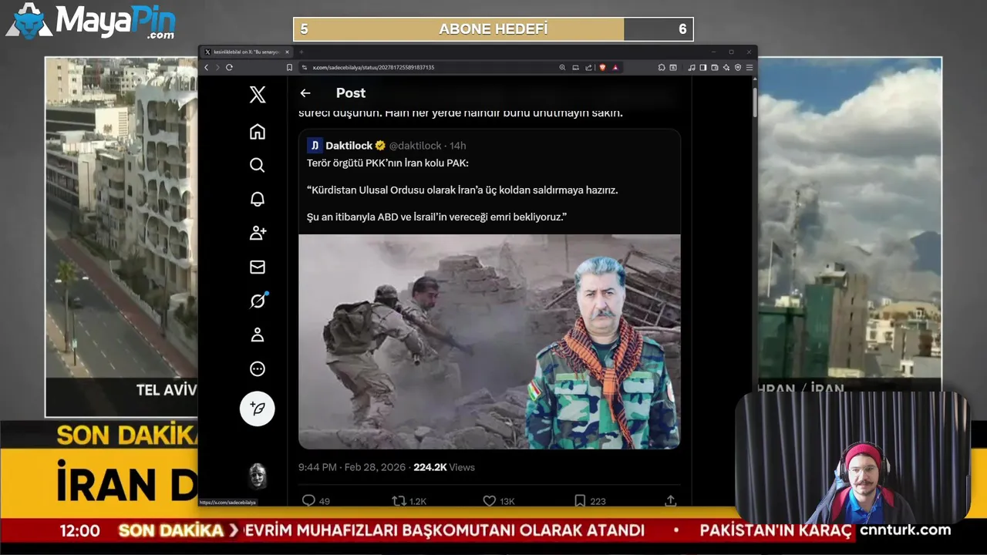This screenshot has width=987, height=555.
Task: Open browser hamburger menu
Action: (x=750, y=68)
